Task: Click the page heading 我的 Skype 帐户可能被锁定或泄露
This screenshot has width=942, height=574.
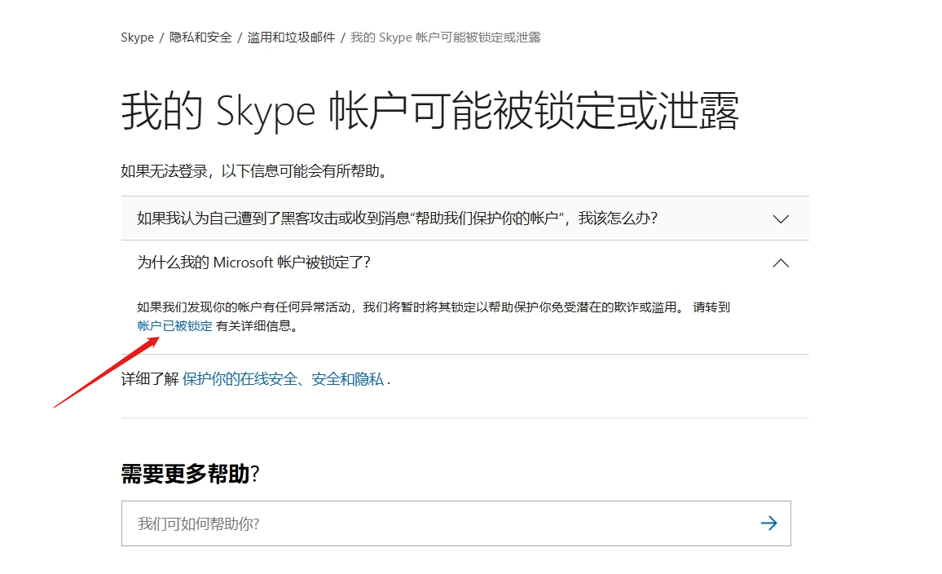Action: click(429, 111)
